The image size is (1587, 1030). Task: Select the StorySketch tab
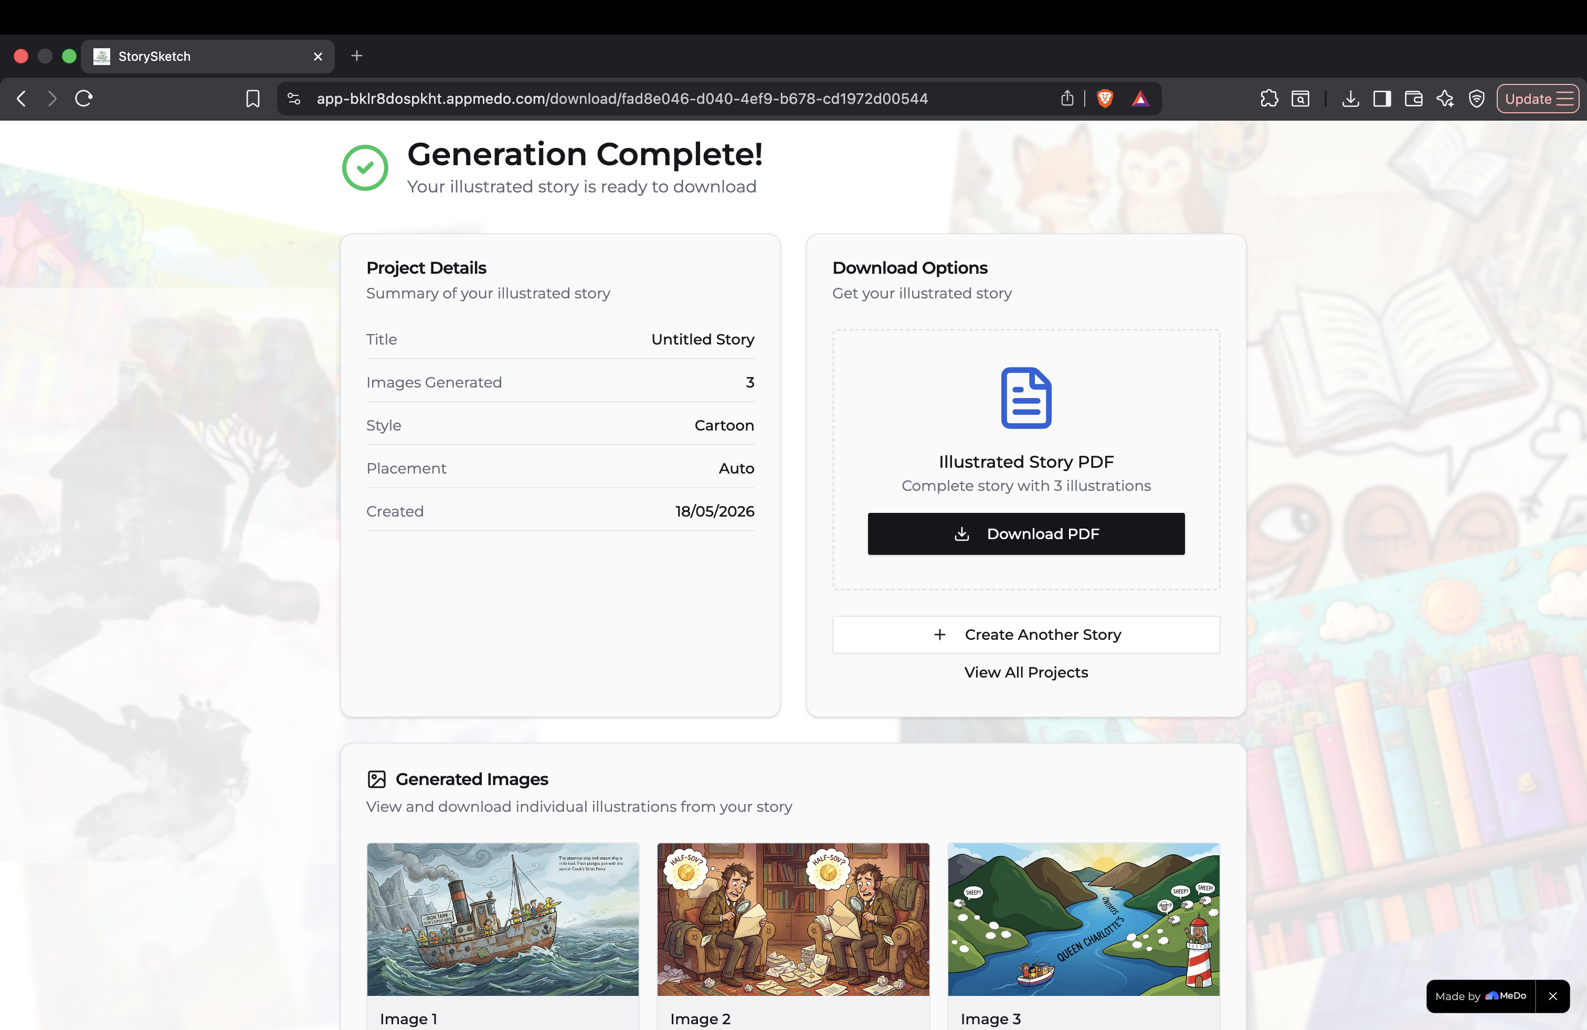[x=208, y=57]
